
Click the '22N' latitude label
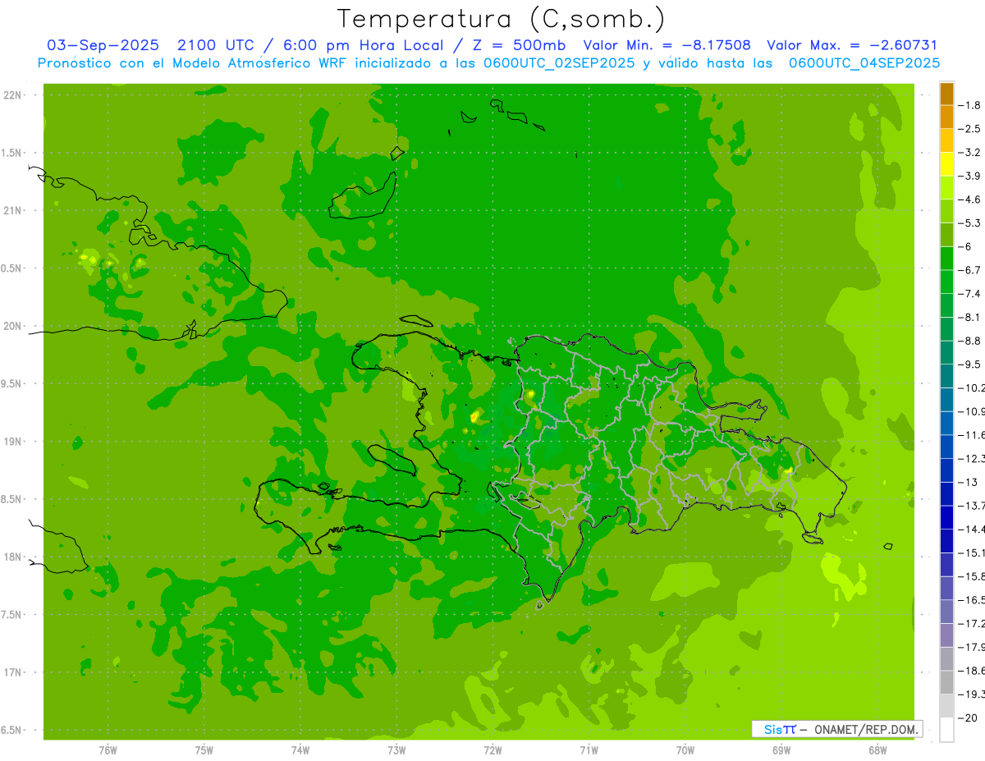tap(12, 95)
